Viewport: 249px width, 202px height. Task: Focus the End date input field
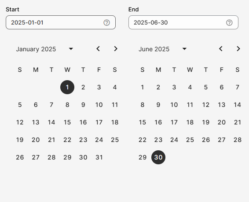(183, 22)
